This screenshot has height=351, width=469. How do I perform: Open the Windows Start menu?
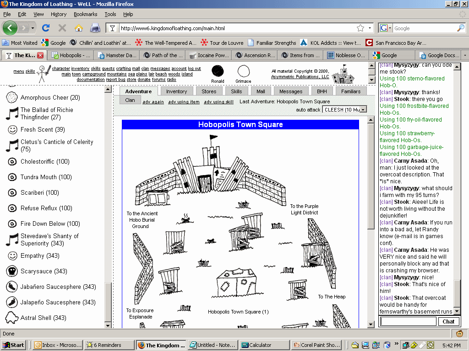pos(13,345)
